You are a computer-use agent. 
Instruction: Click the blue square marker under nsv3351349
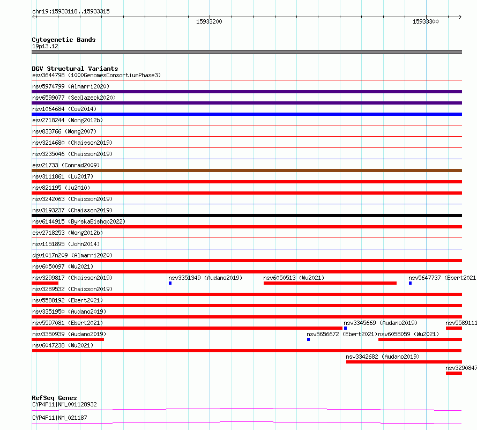(170, 283)
